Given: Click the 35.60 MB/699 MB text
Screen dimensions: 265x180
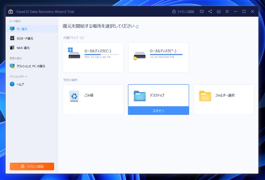Looking at the screenshot, I should tap(162, 57).
